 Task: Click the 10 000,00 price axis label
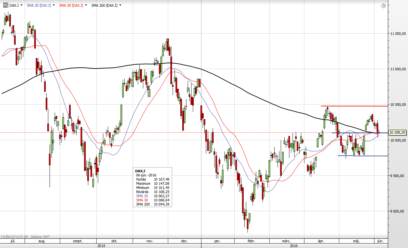point(397,140)
